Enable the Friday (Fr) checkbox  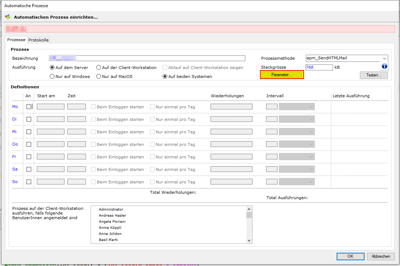(29, 157)
